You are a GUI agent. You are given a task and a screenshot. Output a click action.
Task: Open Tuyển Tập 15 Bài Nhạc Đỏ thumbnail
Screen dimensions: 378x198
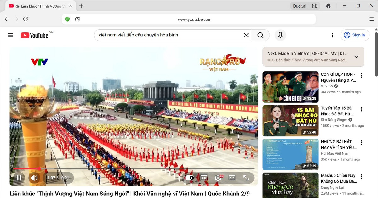click(290, 121)
